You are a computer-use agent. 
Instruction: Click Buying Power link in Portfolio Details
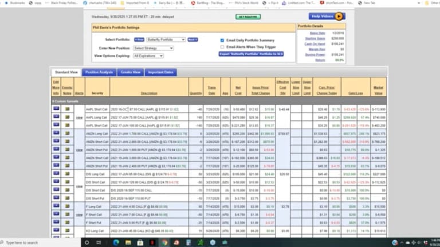click(x=315, y=55)
